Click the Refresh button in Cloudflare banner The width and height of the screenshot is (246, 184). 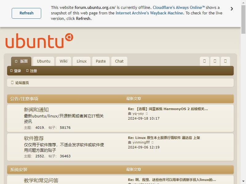tap(26, 13)
